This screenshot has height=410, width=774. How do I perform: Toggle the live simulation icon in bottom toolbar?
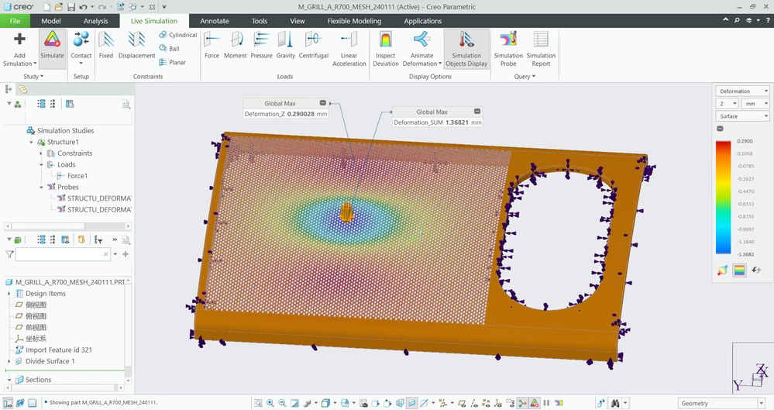pos(535,403)
